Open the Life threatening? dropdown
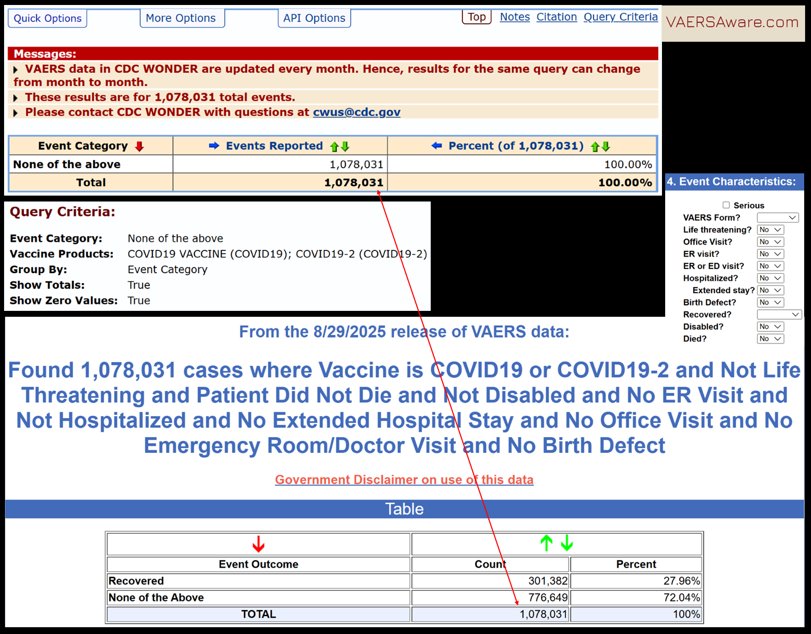811x634 pixels. 771,230
